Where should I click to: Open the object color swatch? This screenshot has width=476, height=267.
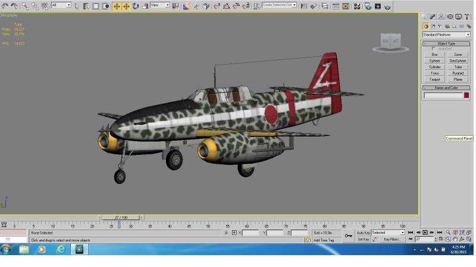tap(466, 96)
